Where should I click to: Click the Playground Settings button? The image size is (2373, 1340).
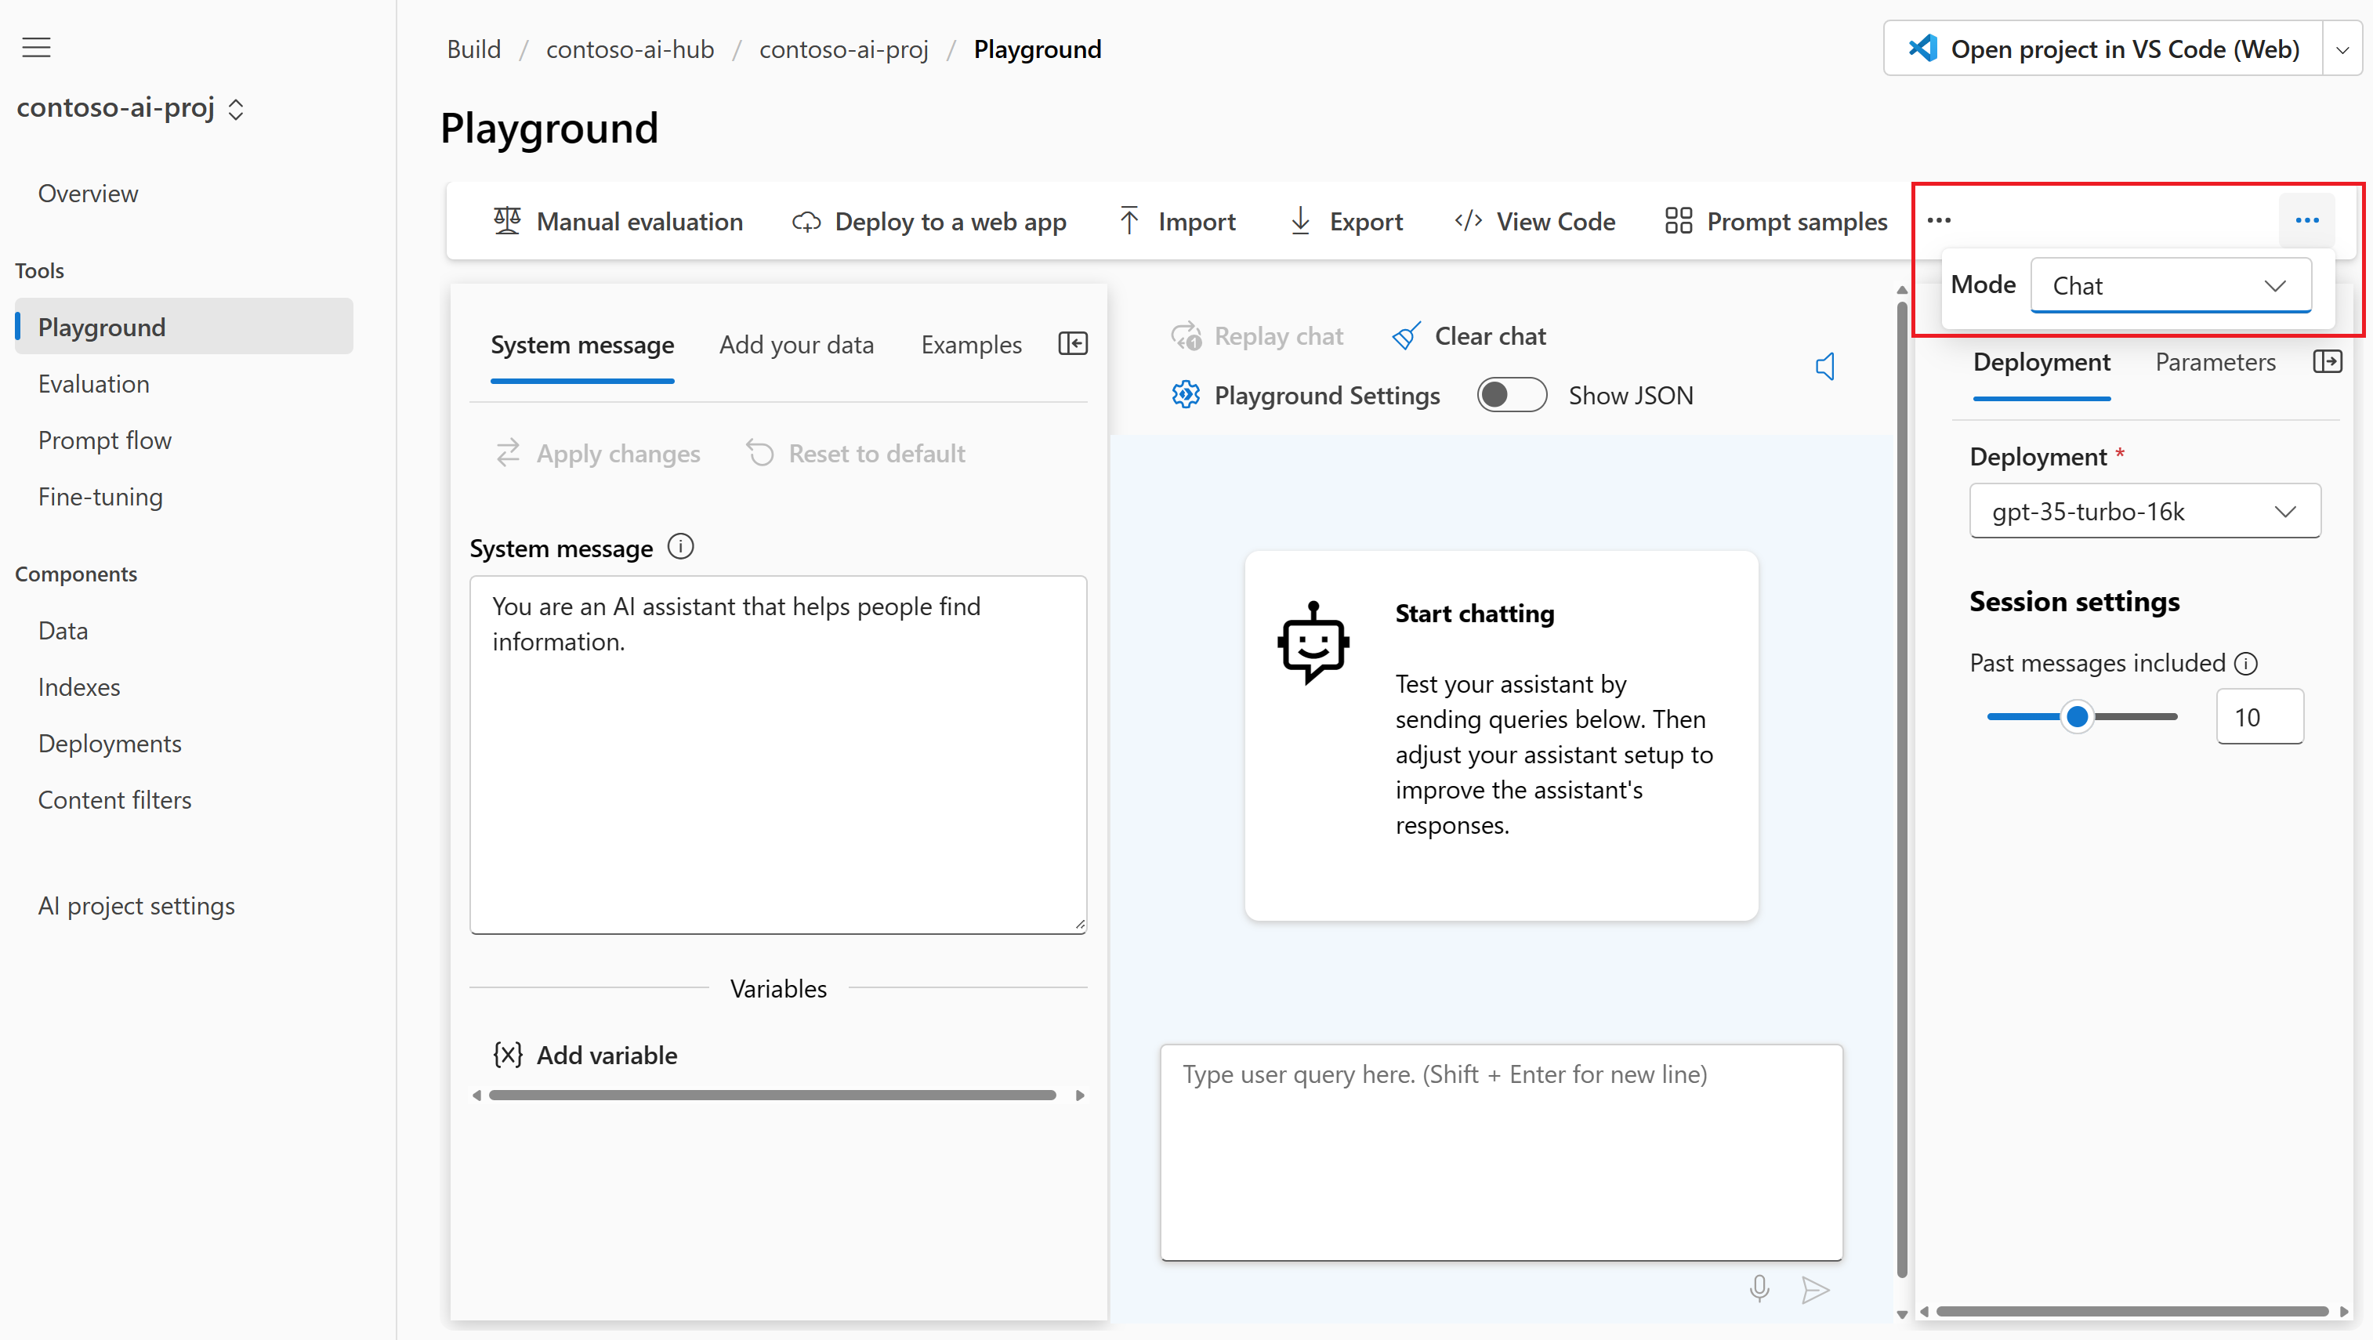click(x=1306, y=395)
